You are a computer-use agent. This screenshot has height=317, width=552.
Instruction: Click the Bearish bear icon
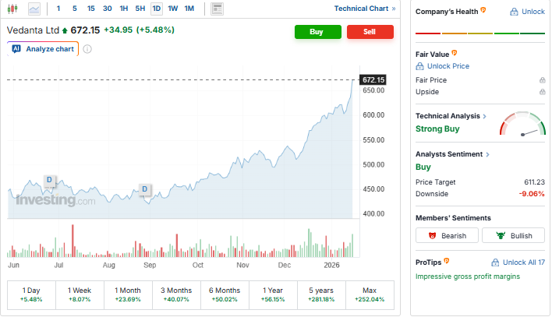(x=432, y=236)
